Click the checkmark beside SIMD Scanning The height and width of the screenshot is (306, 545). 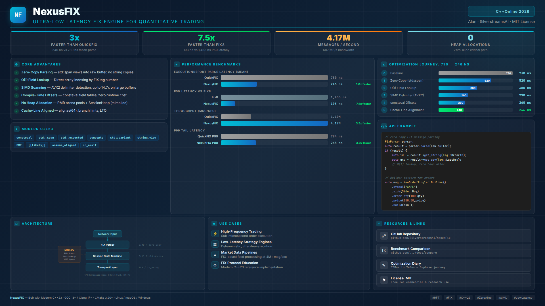click(17, 88)
